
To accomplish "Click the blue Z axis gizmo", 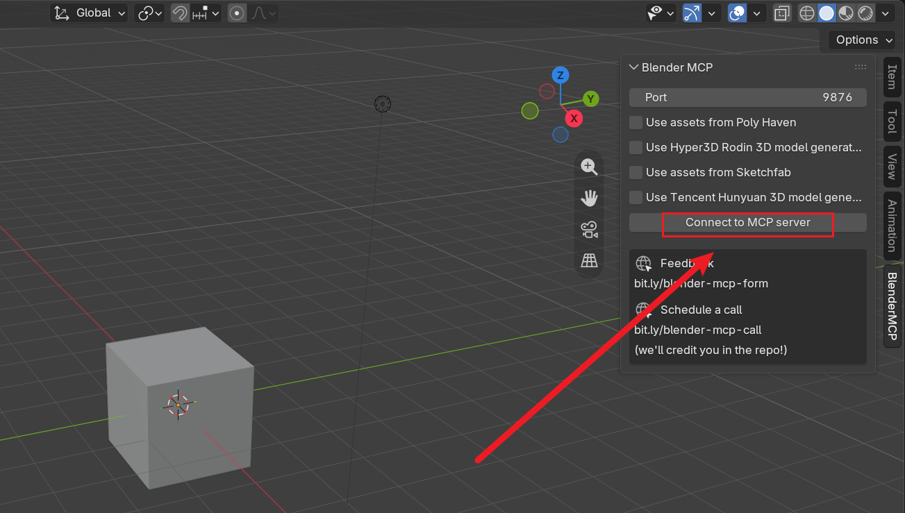I will tap(561, 76).
